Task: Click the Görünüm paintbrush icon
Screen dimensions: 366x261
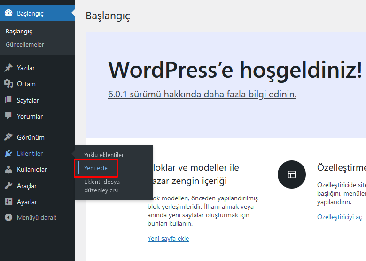Action: click(x=8, y=137)
